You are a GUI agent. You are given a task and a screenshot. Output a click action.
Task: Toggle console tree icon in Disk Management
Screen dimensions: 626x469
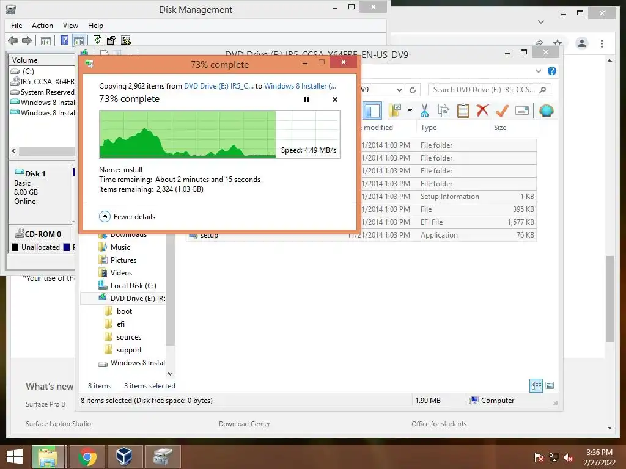45,41
